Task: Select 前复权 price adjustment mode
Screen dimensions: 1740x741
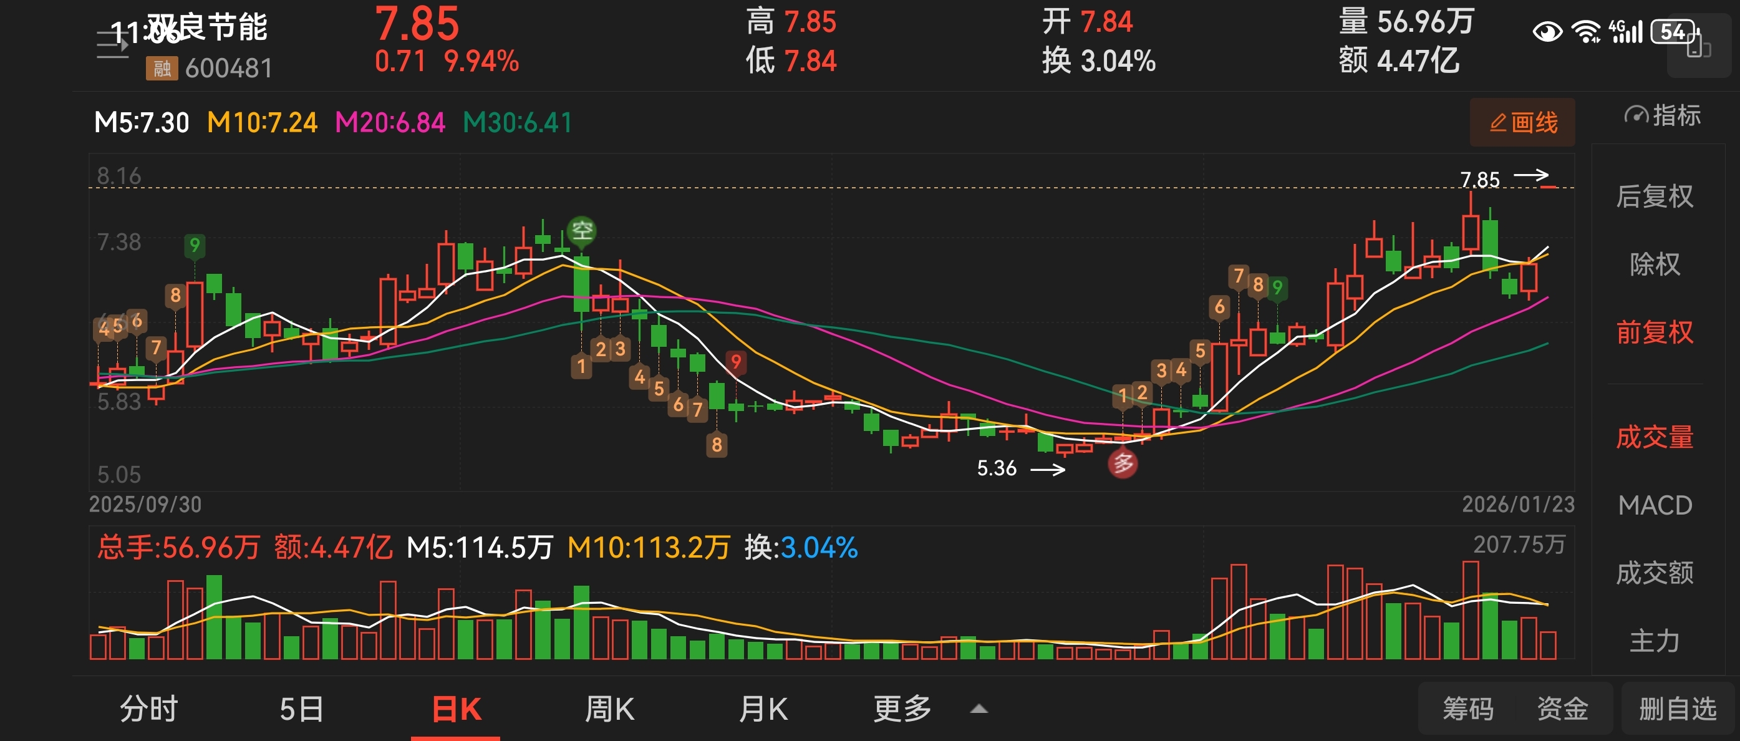Action: [x=1654, y=332]
